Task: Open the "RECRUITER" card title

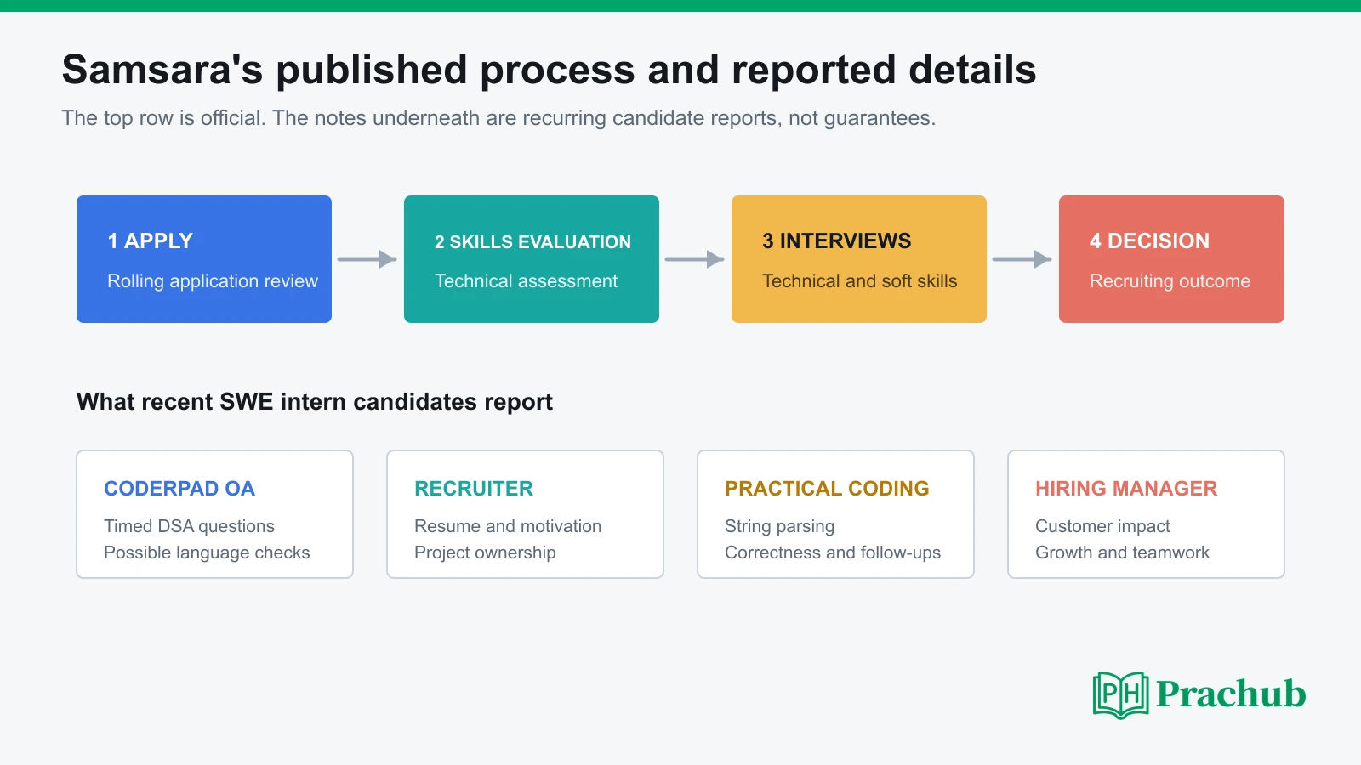Action: tap(474, 489)
